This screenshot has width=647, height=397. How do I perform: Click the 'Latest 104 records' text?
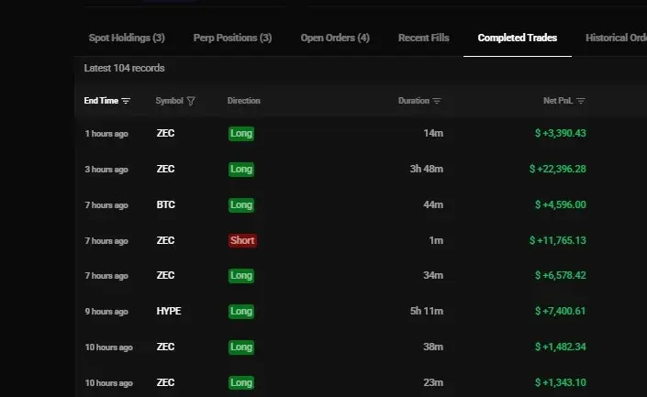[124, 68]
